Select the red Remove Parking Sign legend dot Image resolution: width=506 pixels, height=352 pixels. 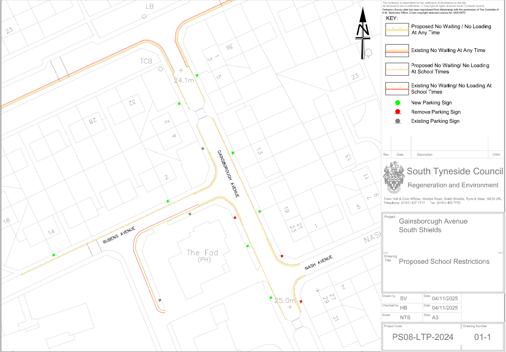tap(397, 112)
